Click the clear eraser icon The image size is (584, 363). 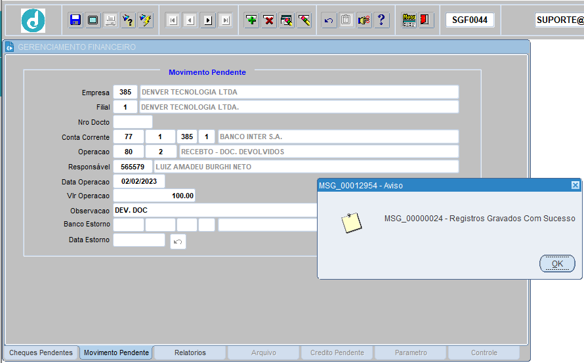tap(304, 20)
